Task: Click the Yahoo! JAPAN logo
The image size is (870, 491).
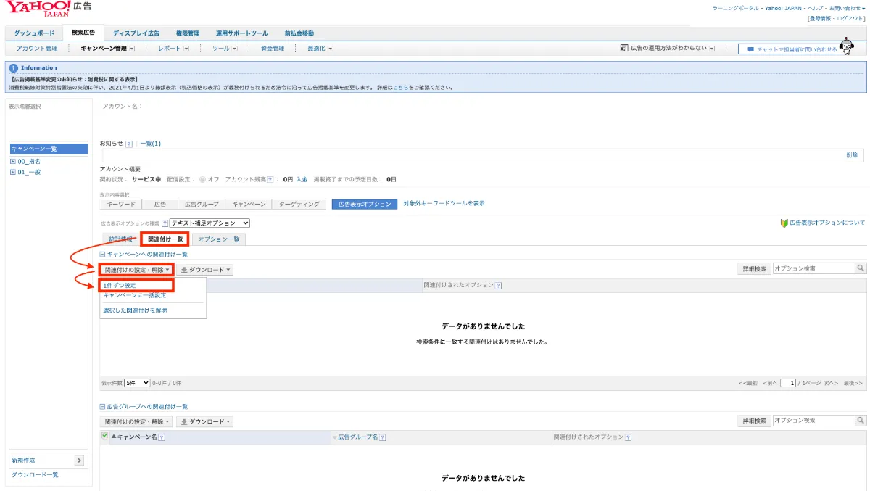Action: tap(38, 9)
